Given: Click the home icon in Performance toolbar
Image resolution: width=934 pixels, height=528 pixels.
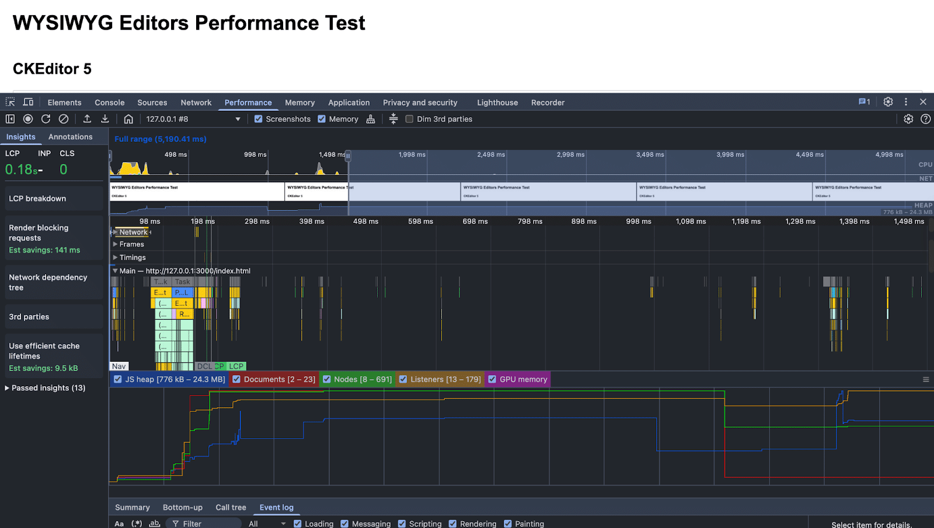Looking at the screenshot, I should 128,119.
